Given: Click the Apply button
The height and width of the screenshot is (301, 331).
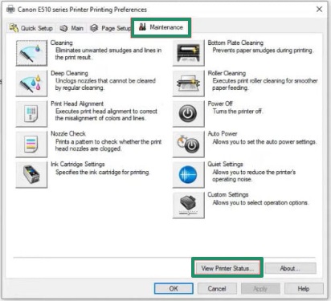Looking at the screenshot, I should [x=260, y=288].
